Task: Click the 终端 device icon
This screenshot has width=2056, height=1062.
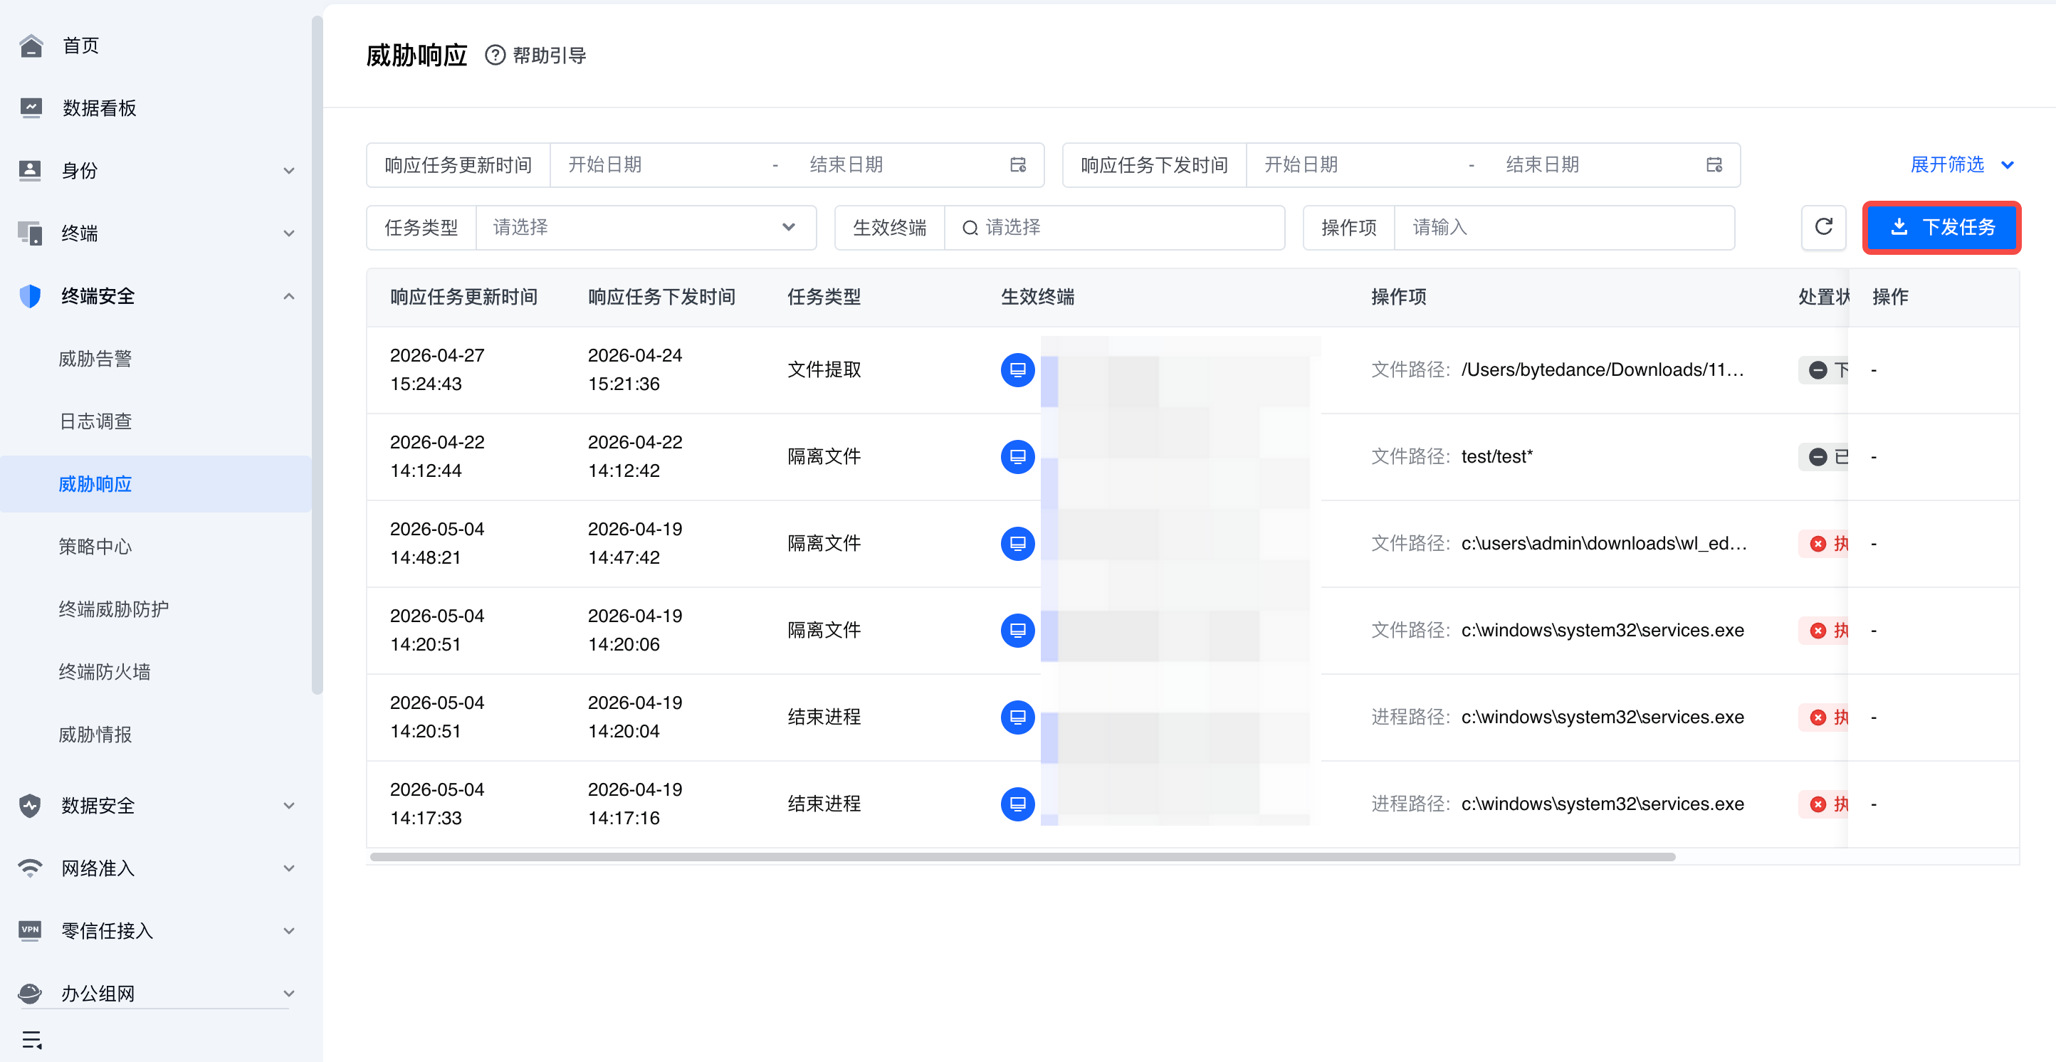Action: tap(31, 233)
